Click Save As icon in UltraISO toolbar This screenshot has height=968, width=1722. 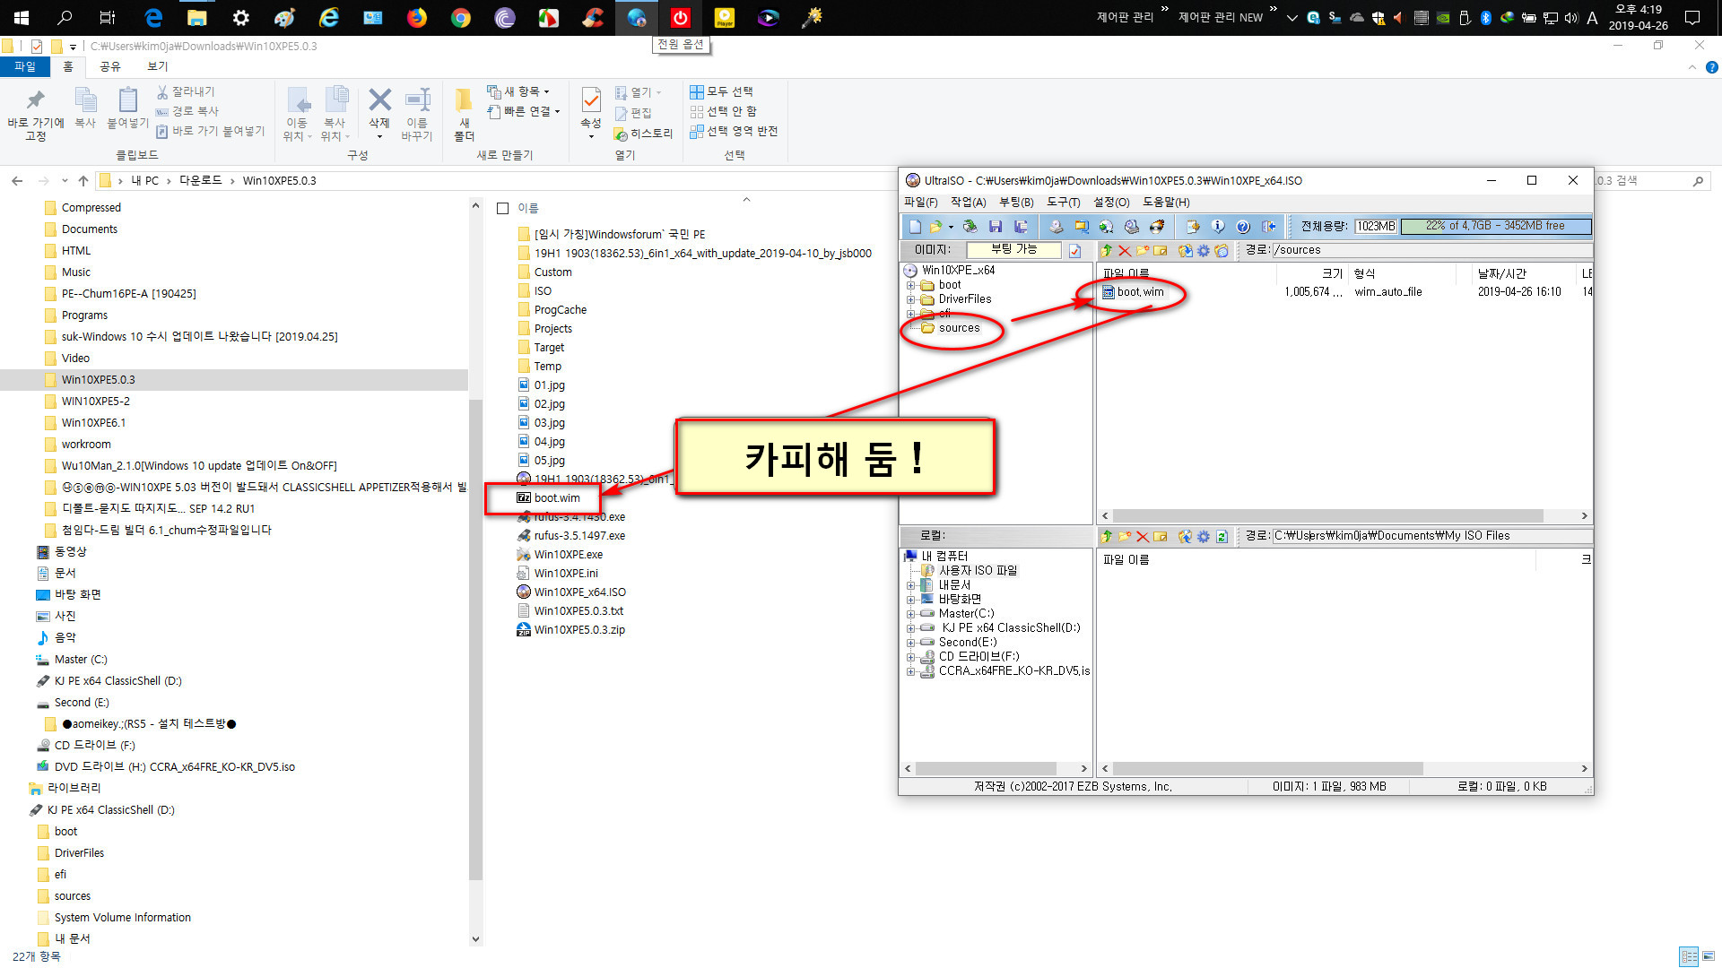point(1021,226)
